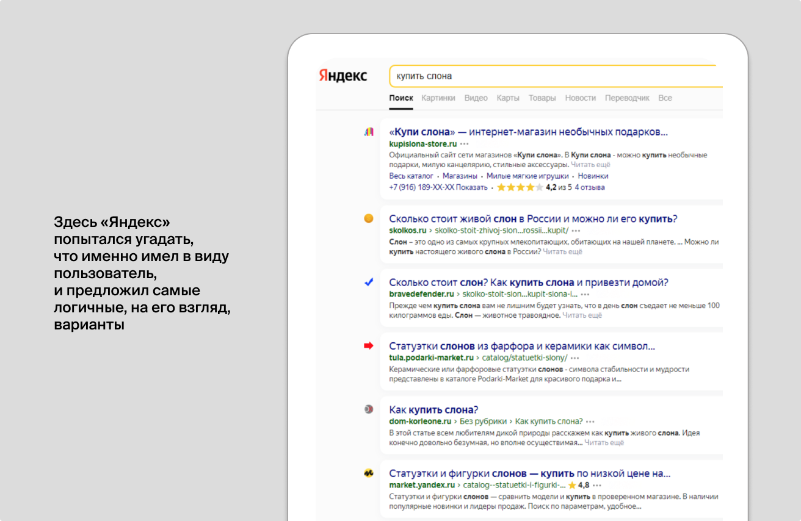Switch to the Карты tab
Screen dimensions: 801x521
[508, 98]
